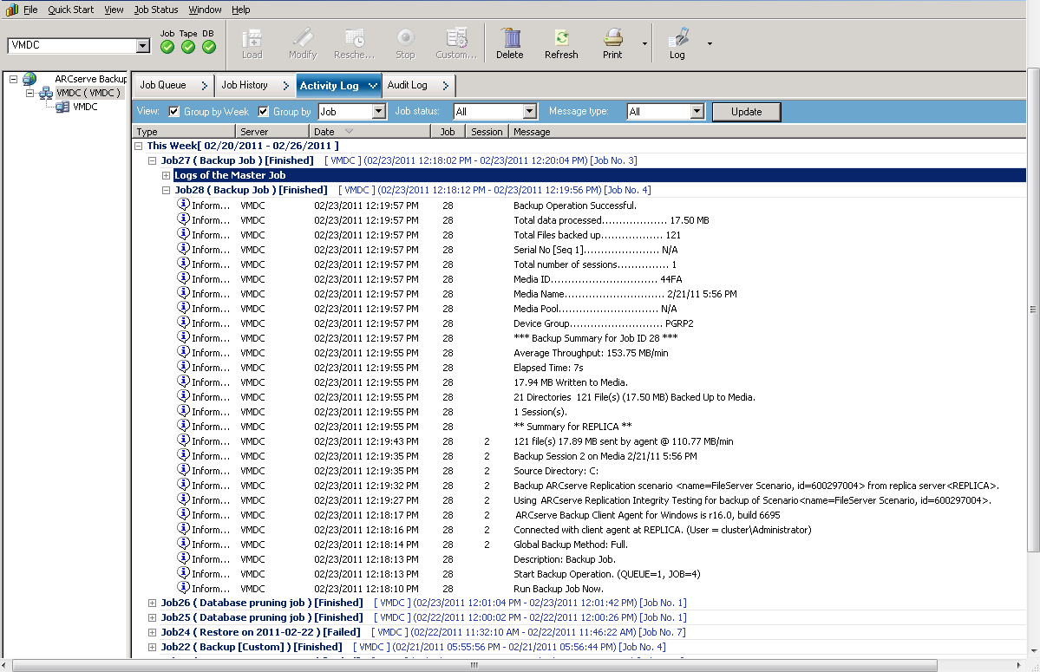Open the View menu

pos(114,10)
